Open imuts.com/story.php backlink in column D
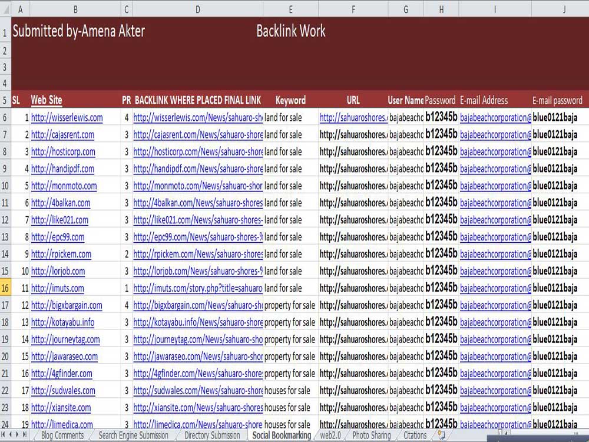 click(198, 288)
